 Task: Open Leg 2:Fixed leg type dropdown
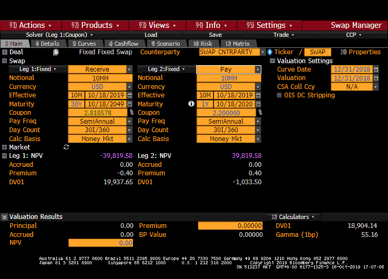pos(166,69)
